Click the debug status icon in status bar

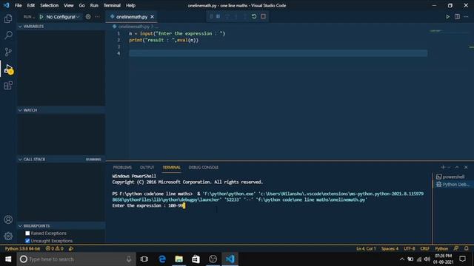point(71,248)
